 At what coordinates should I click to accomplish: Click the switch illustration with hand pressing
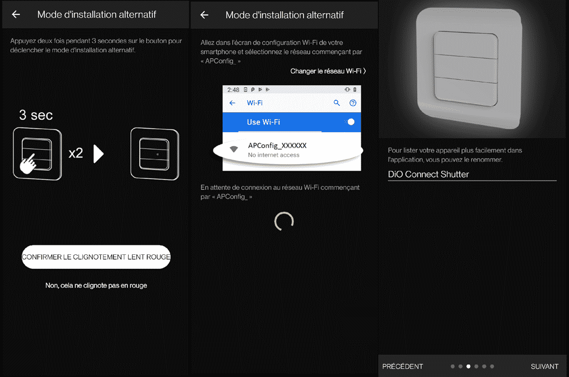pos(37,154)
